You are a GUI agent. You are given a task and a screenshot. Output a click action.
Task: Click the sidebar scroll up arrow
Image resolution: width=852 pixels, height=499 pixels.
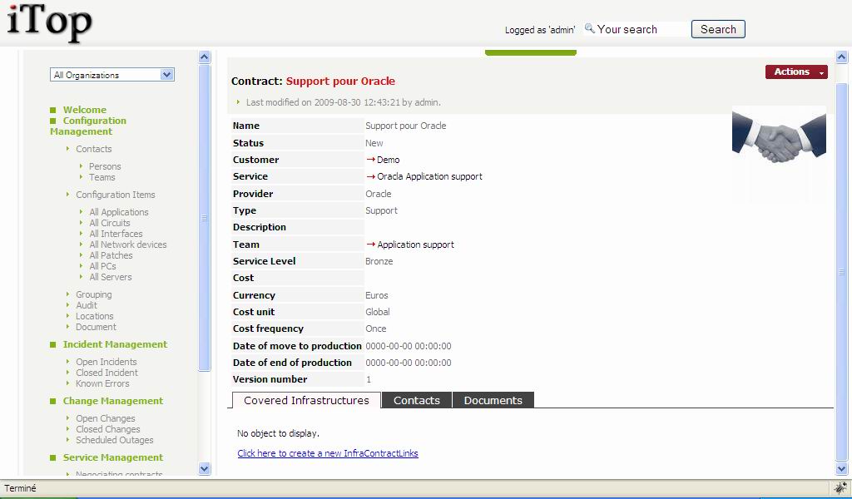click(x=205, y=57)
